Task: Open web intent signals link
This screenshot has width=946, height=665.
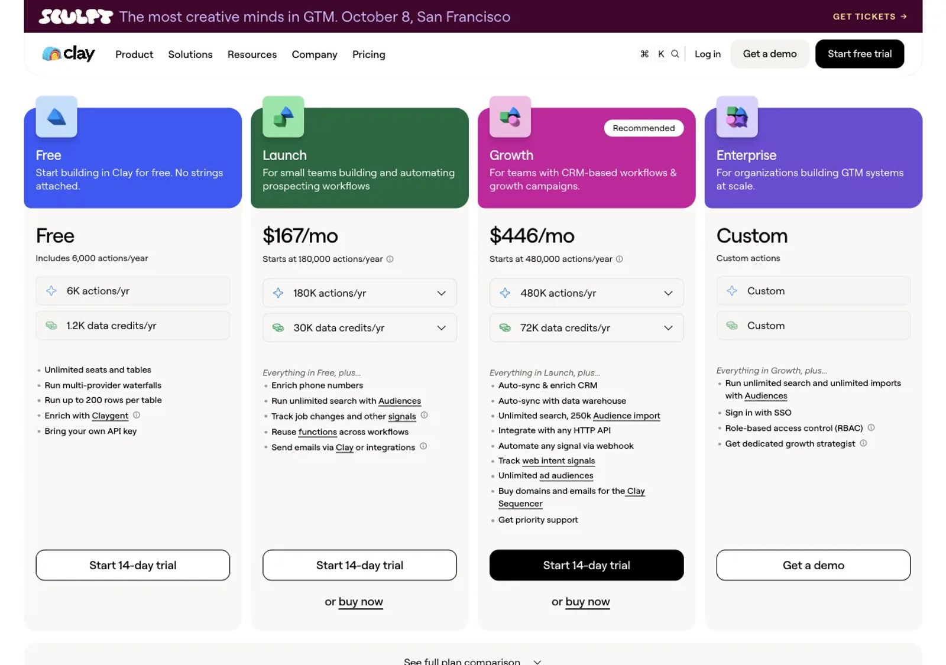Action: [559, 460]
